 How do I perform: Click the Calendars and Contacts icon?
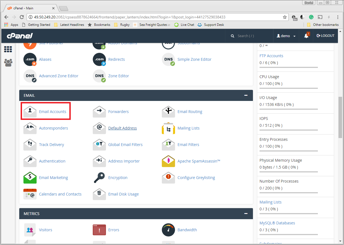[30, 194]
